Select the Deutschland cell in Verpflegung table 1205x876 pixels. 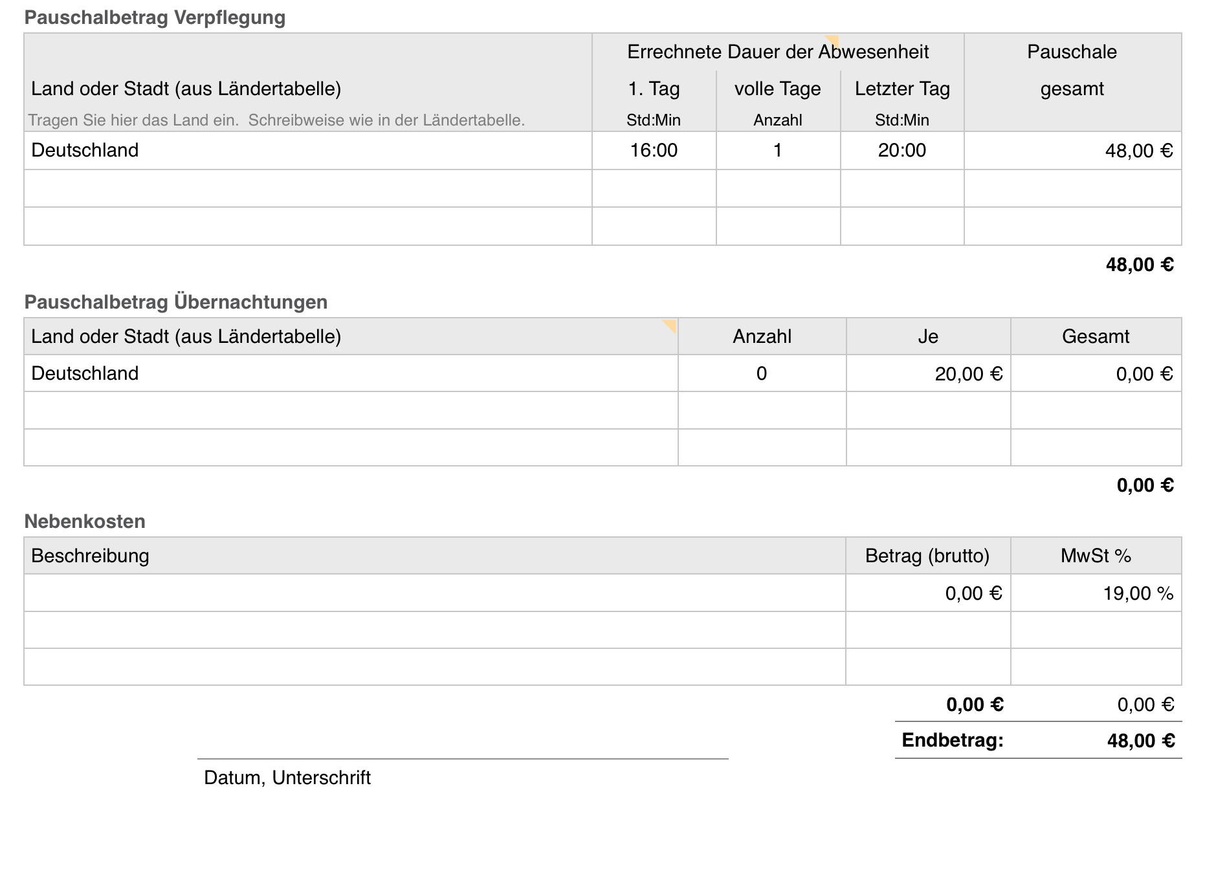click(308, 151)
